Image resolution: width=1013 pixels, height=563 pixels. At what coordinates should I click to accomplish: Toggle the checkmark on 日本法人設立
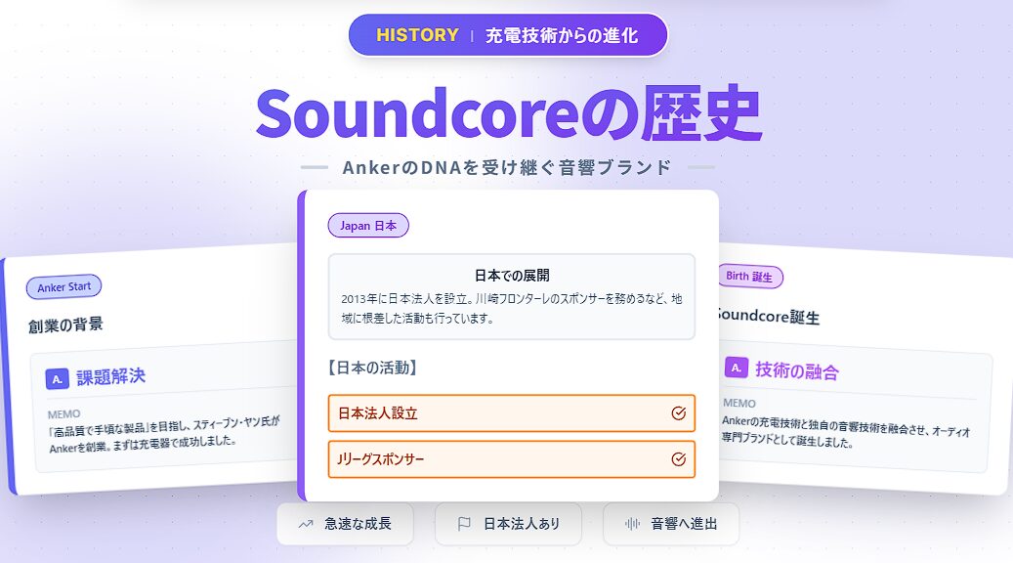click(x=679, y=413)
